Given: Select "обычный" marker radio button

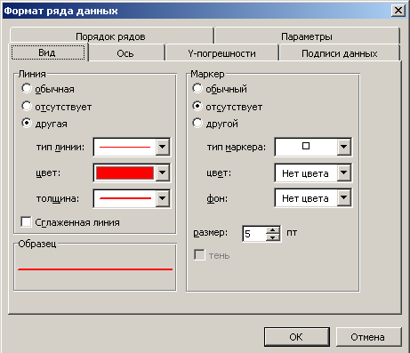Looking at the screenshot, I should (197, 88).
